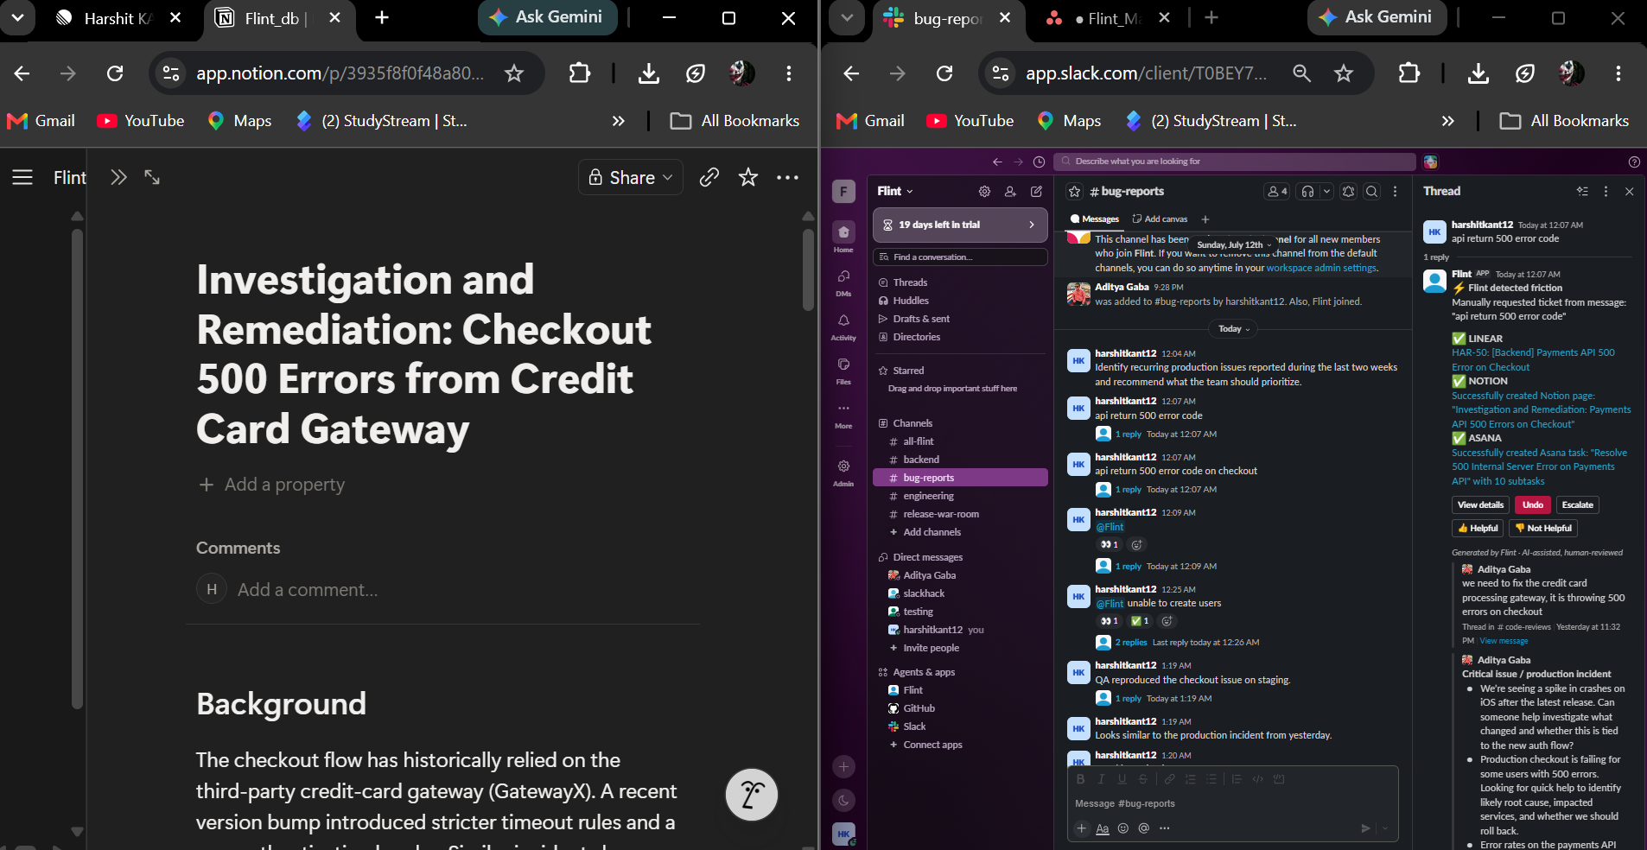Open HAR-50 Linear ticket link

[1533, 360]
